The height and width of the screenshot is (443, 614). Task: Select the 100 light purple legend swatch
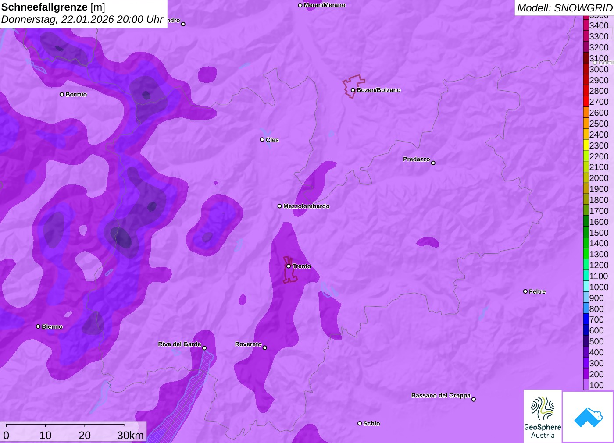[x=586, y=385]
